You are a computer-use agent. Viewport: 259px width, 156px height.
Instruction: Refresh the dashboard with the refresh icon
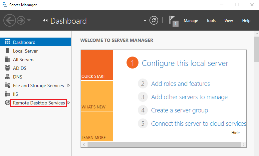[x=153, y=21]
